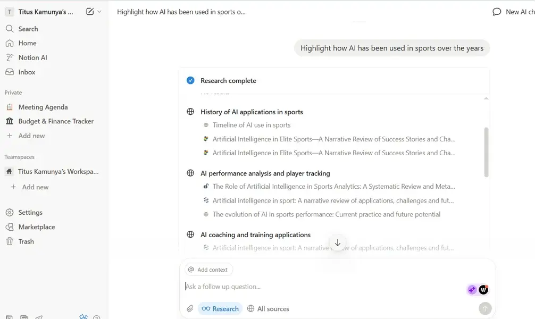Open Search in the sidebar
535x319 pixels.
pos(28,29)
